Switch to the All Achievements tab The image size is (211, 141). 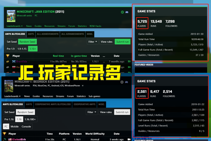[x=47, y=34]
